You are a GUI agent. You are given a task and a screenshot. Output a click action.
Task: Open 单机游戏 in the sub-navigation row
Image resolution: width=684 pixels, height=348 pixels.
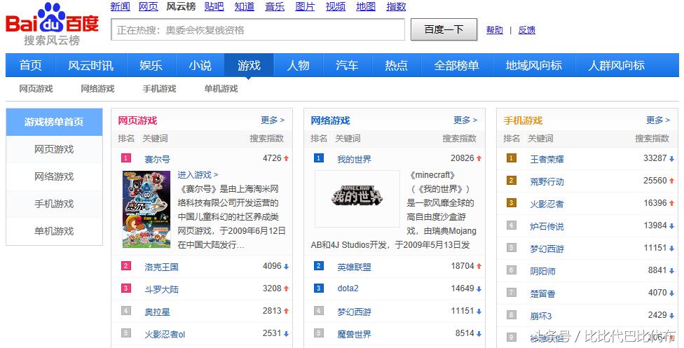point(221,89)
